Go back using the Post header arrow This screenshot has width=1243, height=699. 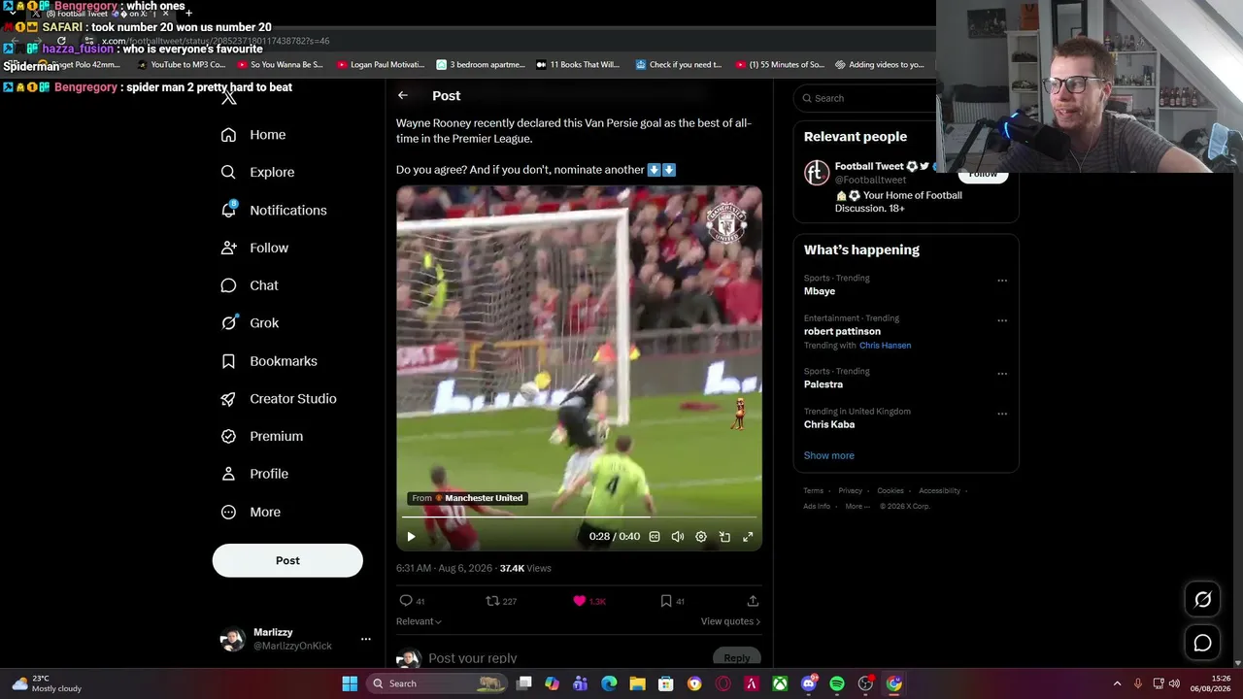tap(403, 95)
